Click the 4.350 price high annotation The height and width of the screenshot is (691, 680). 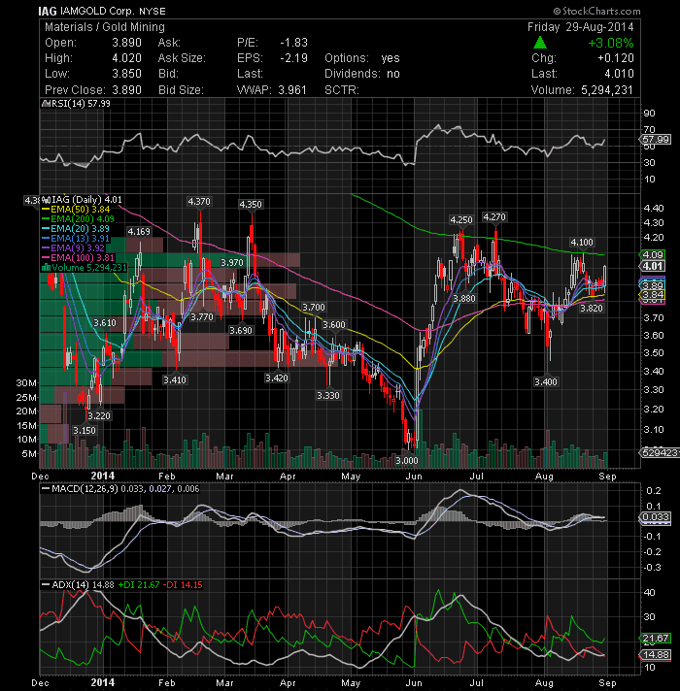click(x=251, y=205)
